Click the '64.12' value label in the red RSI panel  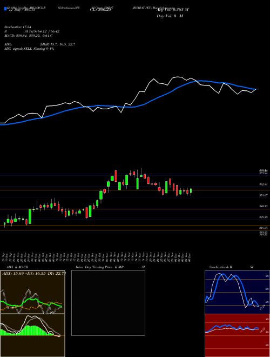coord(262,330)
